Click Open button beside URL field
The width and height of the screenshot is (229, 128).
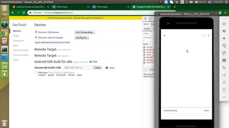[x=98, y=68]
